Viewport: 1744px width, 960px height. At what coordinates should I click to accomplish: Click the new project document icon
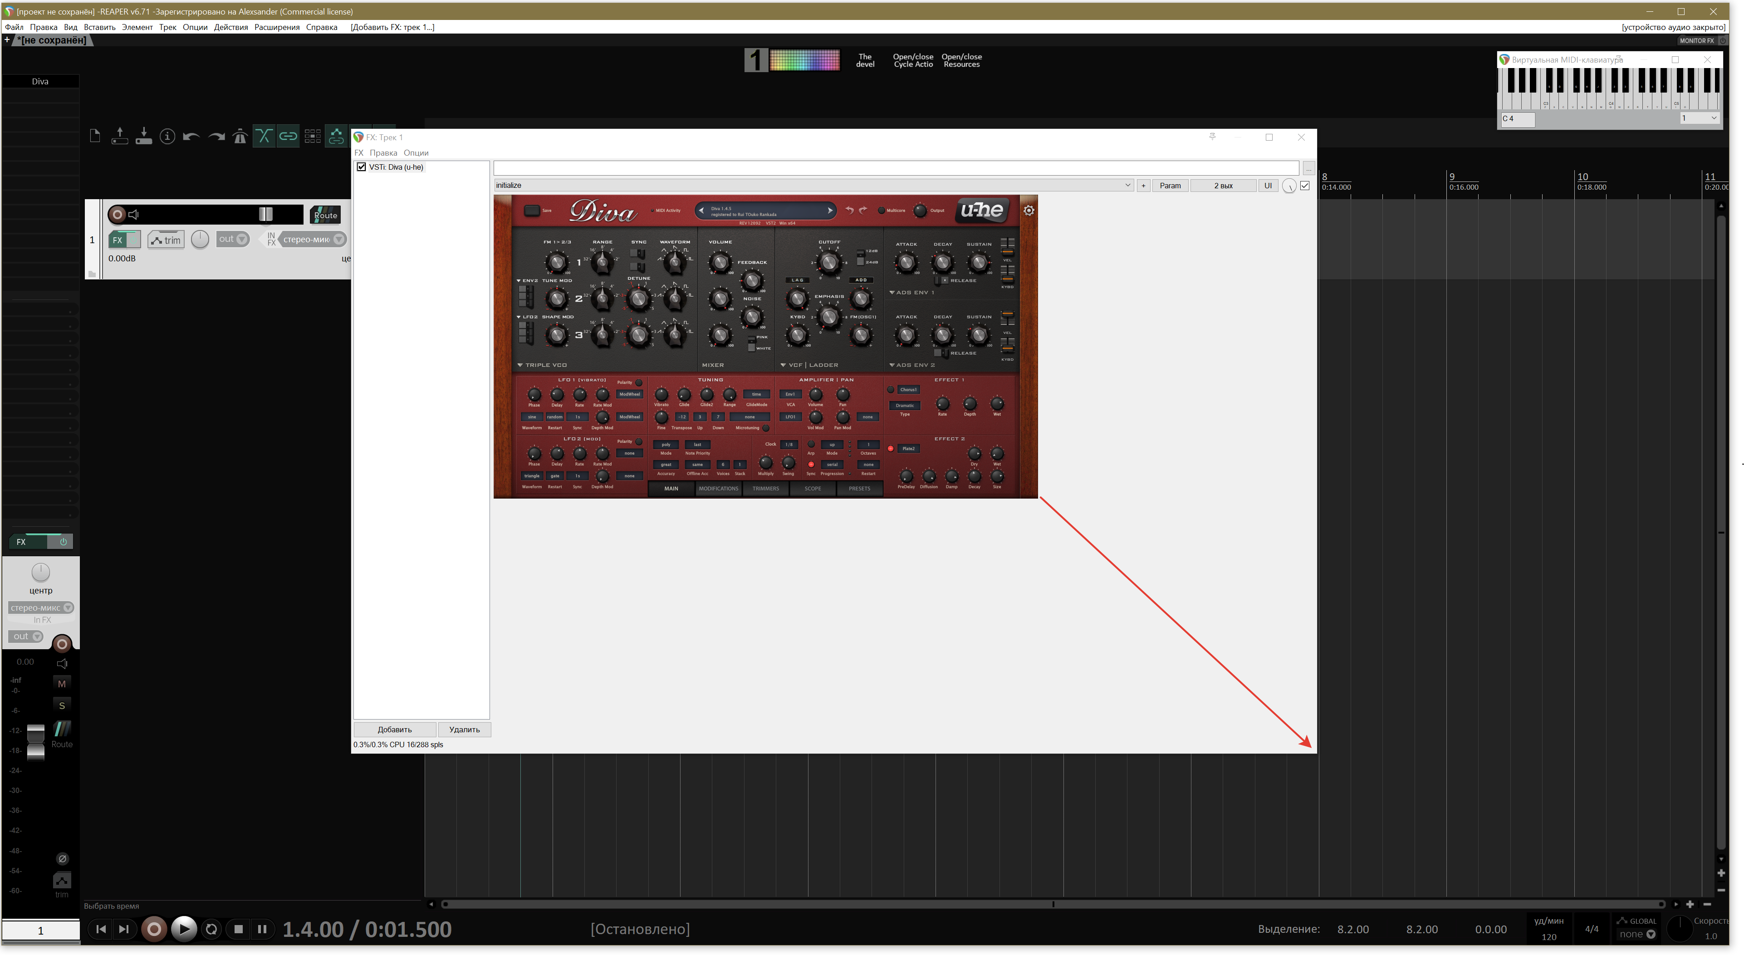click(95, 137)
